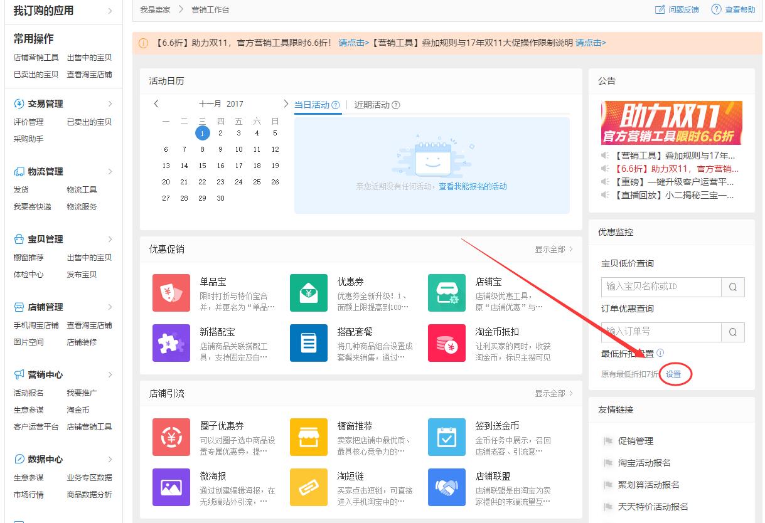
Task: Show all 店铺引流 tools via 显示全部
Action: (x=554, y=393)
